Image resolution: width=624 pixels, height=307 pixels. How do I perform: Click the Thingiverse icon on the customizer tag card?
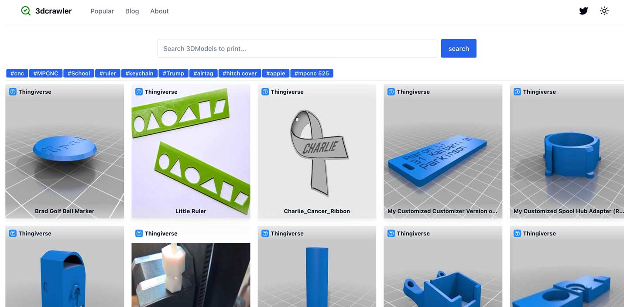tap(391, 92)
